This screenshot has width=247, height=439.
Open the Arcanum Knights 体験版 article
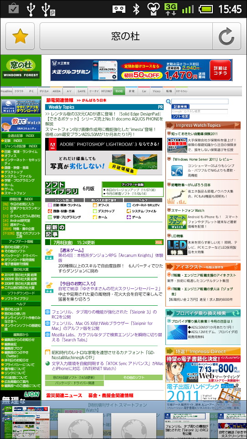tap(110, 257)
